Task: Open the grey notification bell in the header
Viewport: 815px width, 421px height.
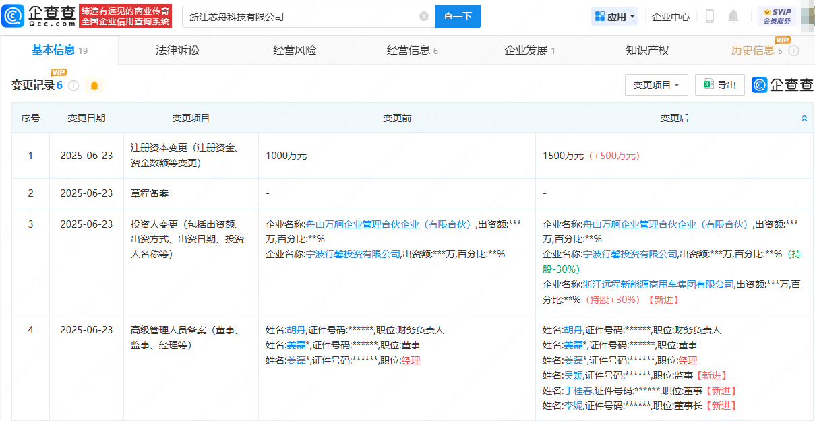Action: point(733,16)
